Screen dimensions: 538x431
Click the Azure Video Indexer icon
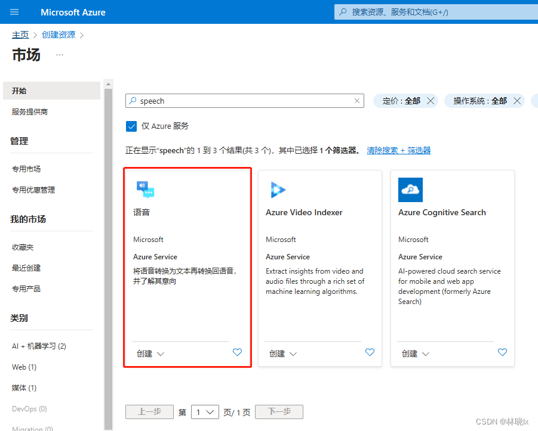coord(278,190)
